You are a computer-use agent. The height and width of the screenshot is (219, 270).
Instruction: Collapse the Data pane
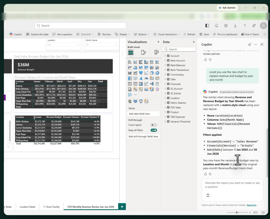[194, 42]
